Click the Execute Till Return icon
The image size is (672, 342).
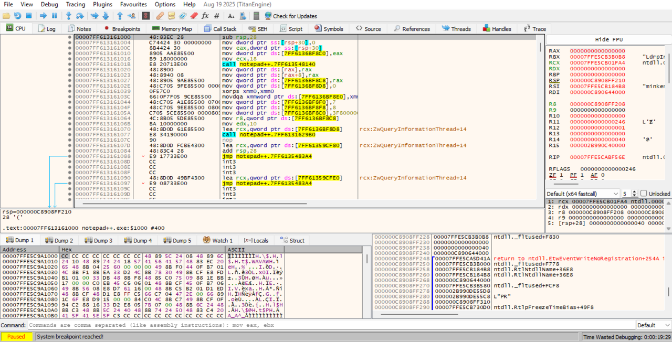pyautogui.click(x=120, y=16)
